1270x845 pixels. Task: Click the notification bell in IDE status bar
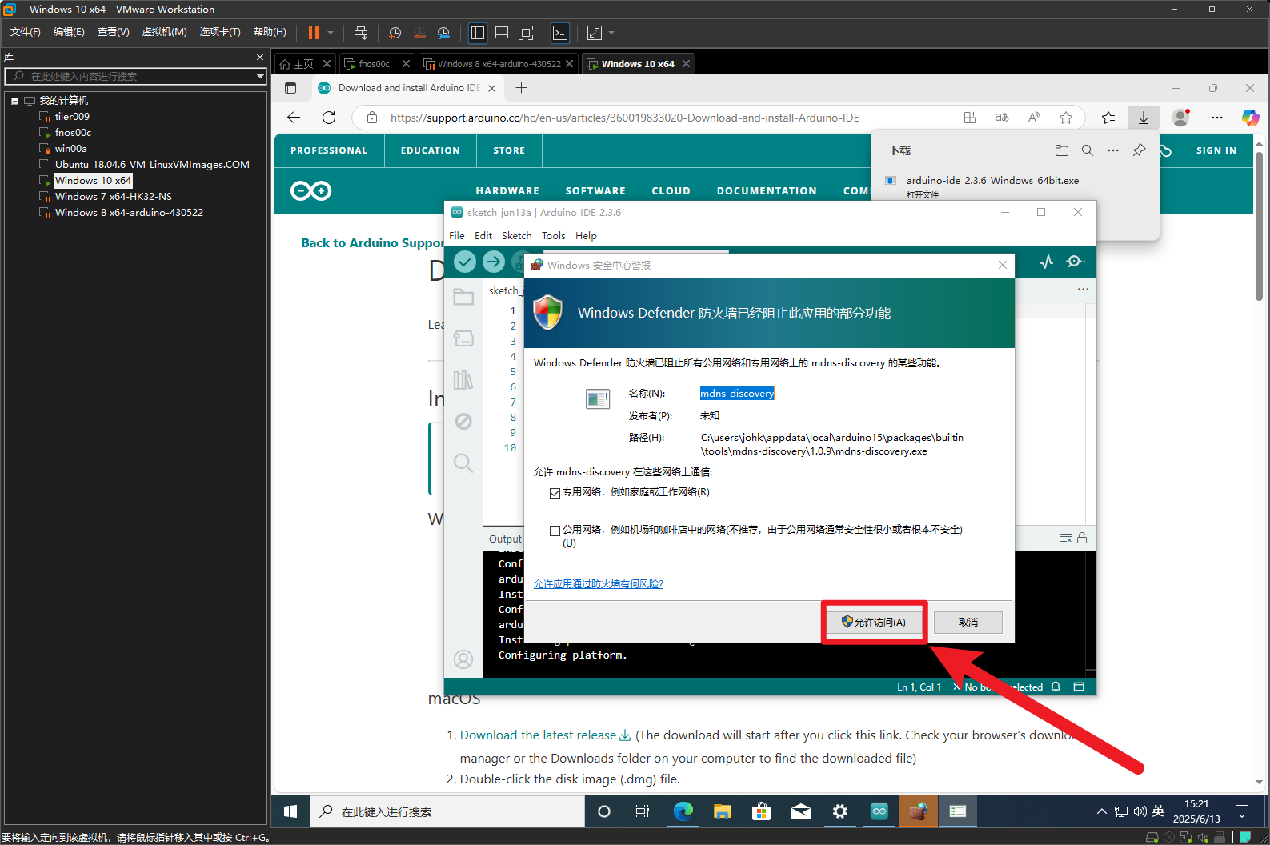[1056, 687]
